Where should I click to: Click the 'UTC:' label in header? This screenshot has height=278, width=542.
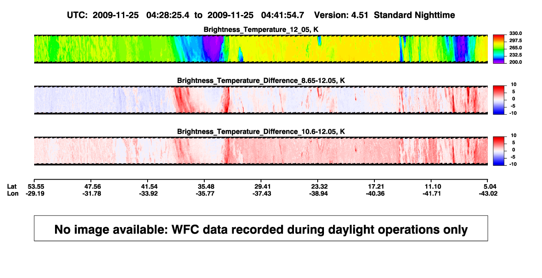click(77, 15)
